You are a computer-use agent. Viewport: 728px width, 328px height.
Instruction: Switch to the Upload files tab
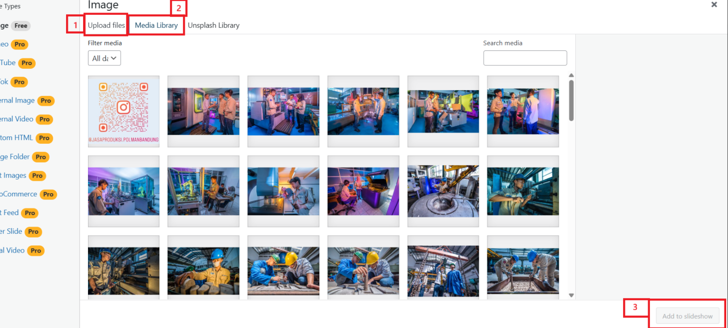[106, 25]
